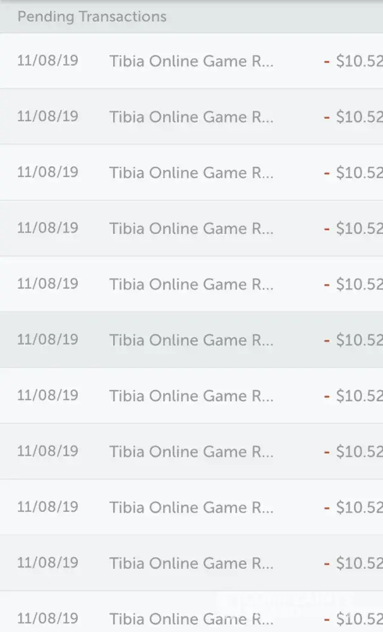The image size is (383, 632).
Task: Click the date of the eighth transaction
Action: tap(47, 451)
